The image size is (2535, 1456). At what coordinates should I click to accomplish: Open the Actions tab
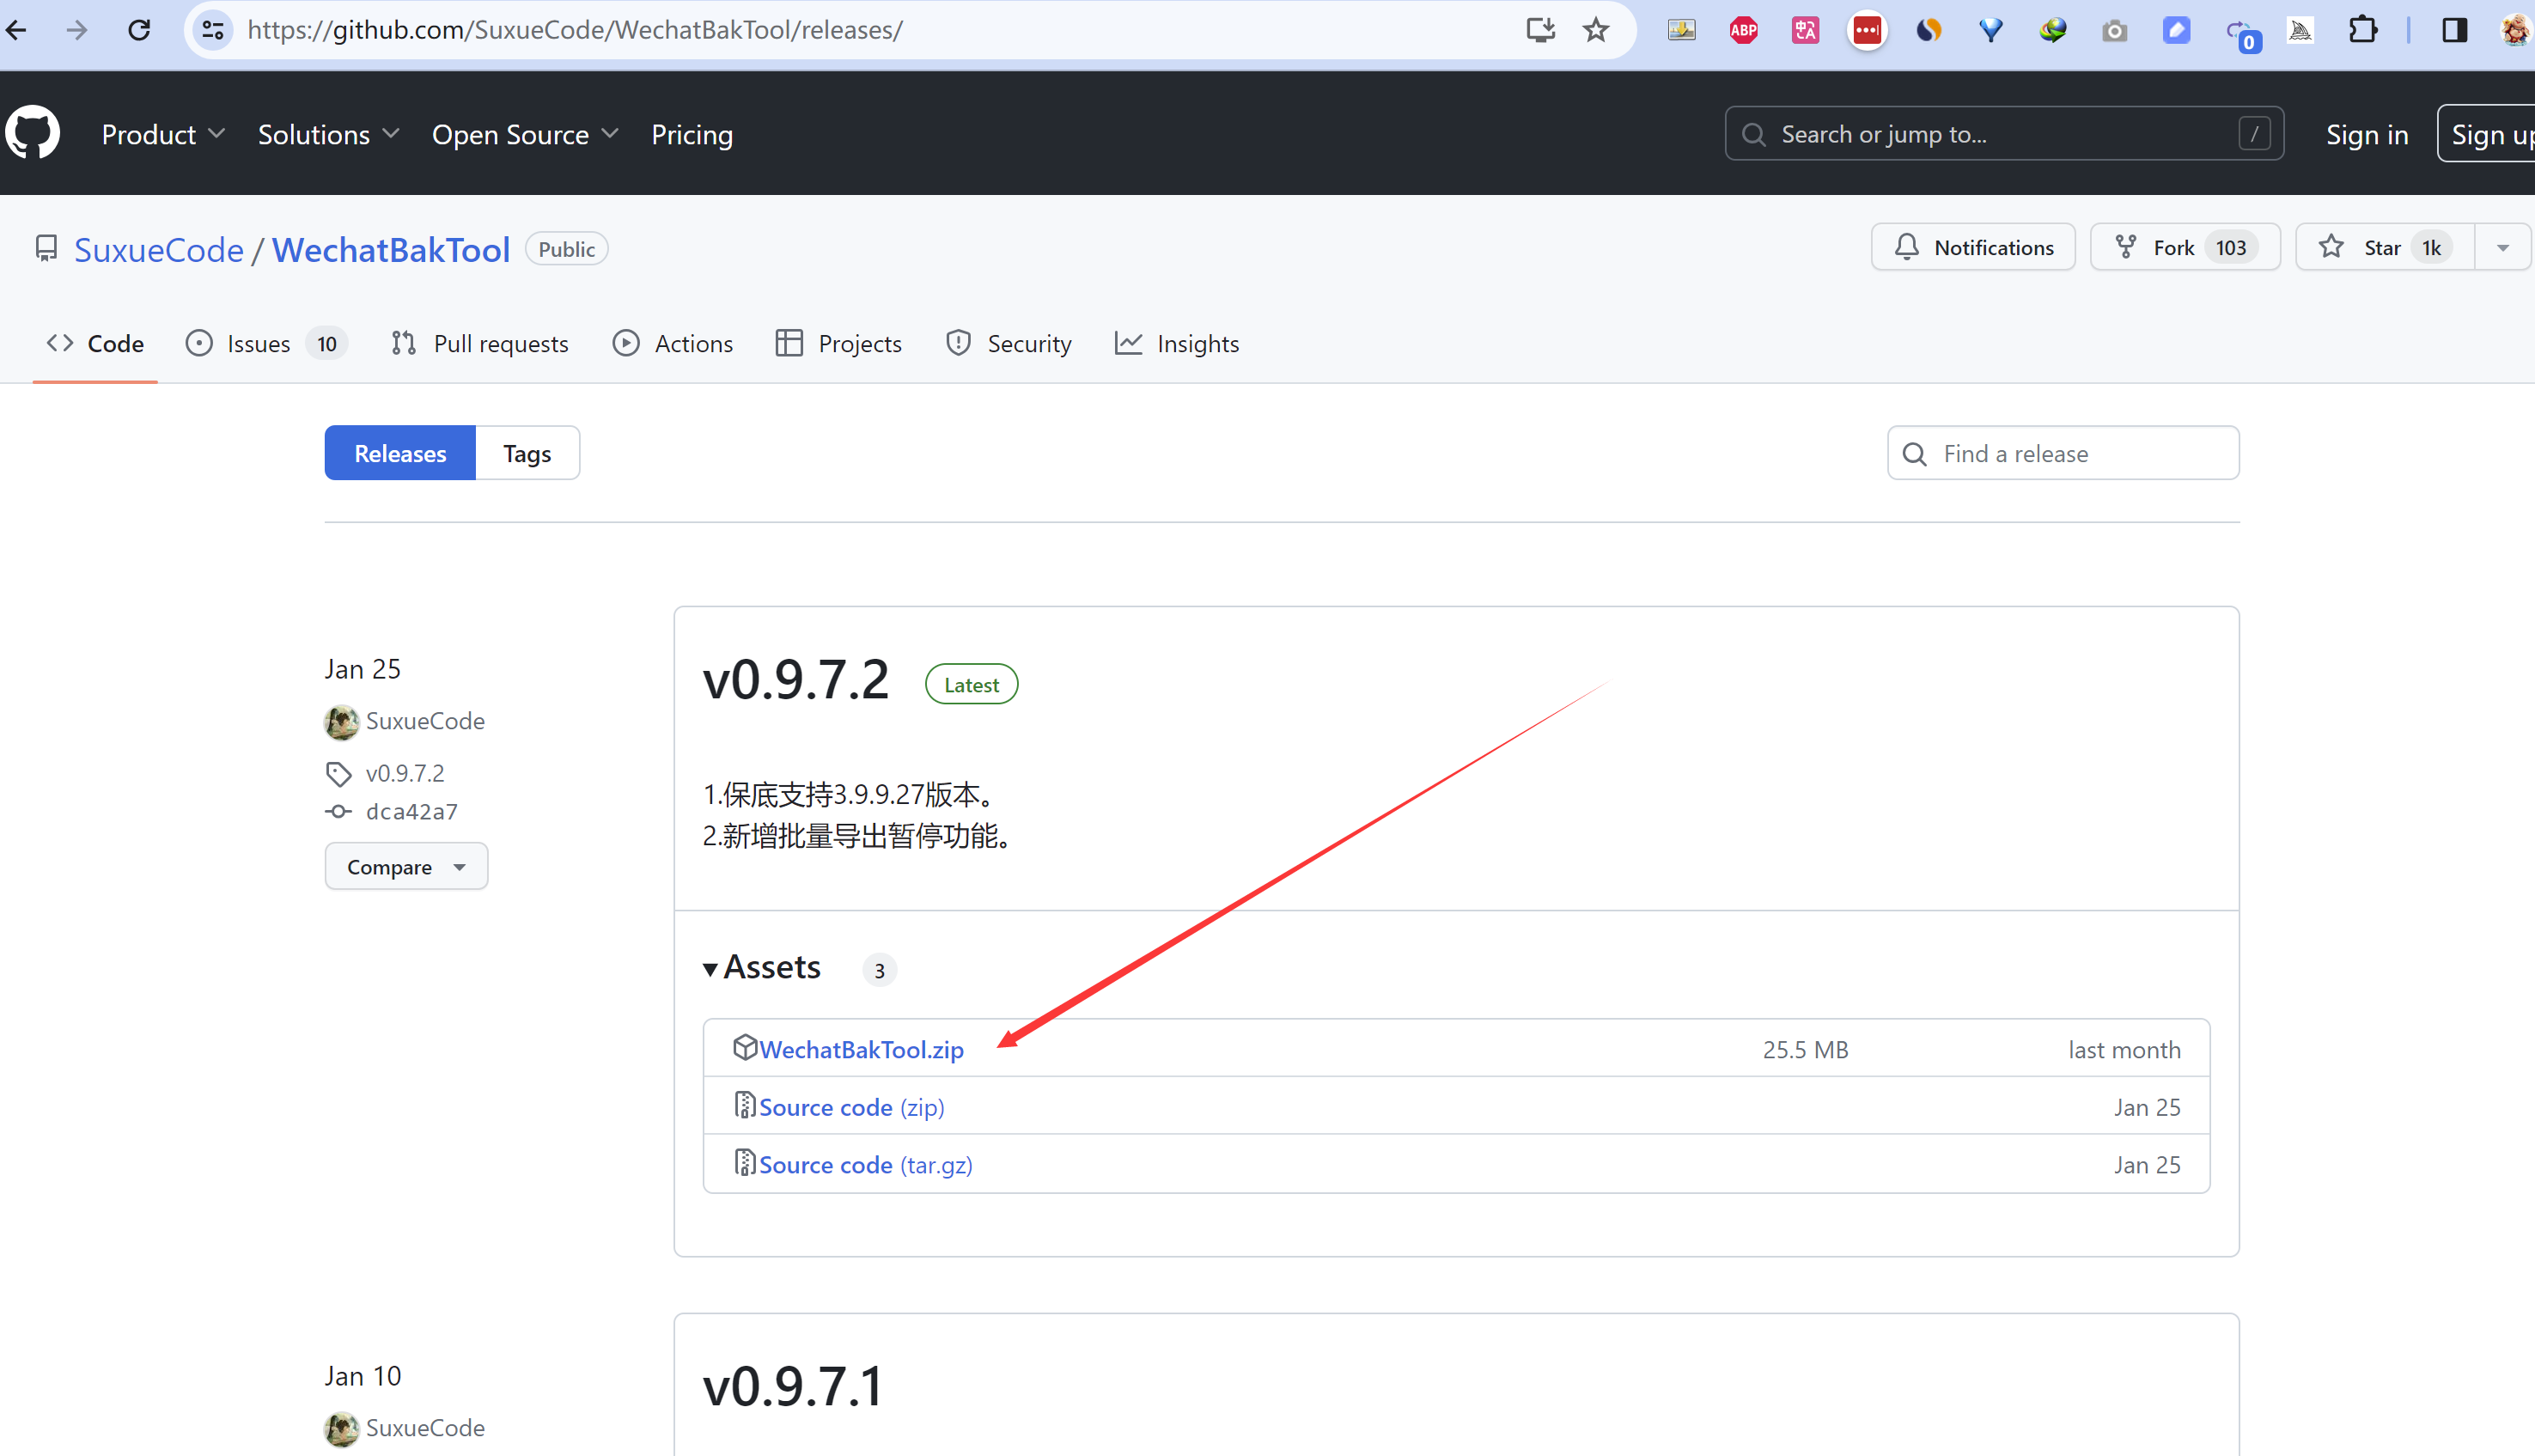673,343
